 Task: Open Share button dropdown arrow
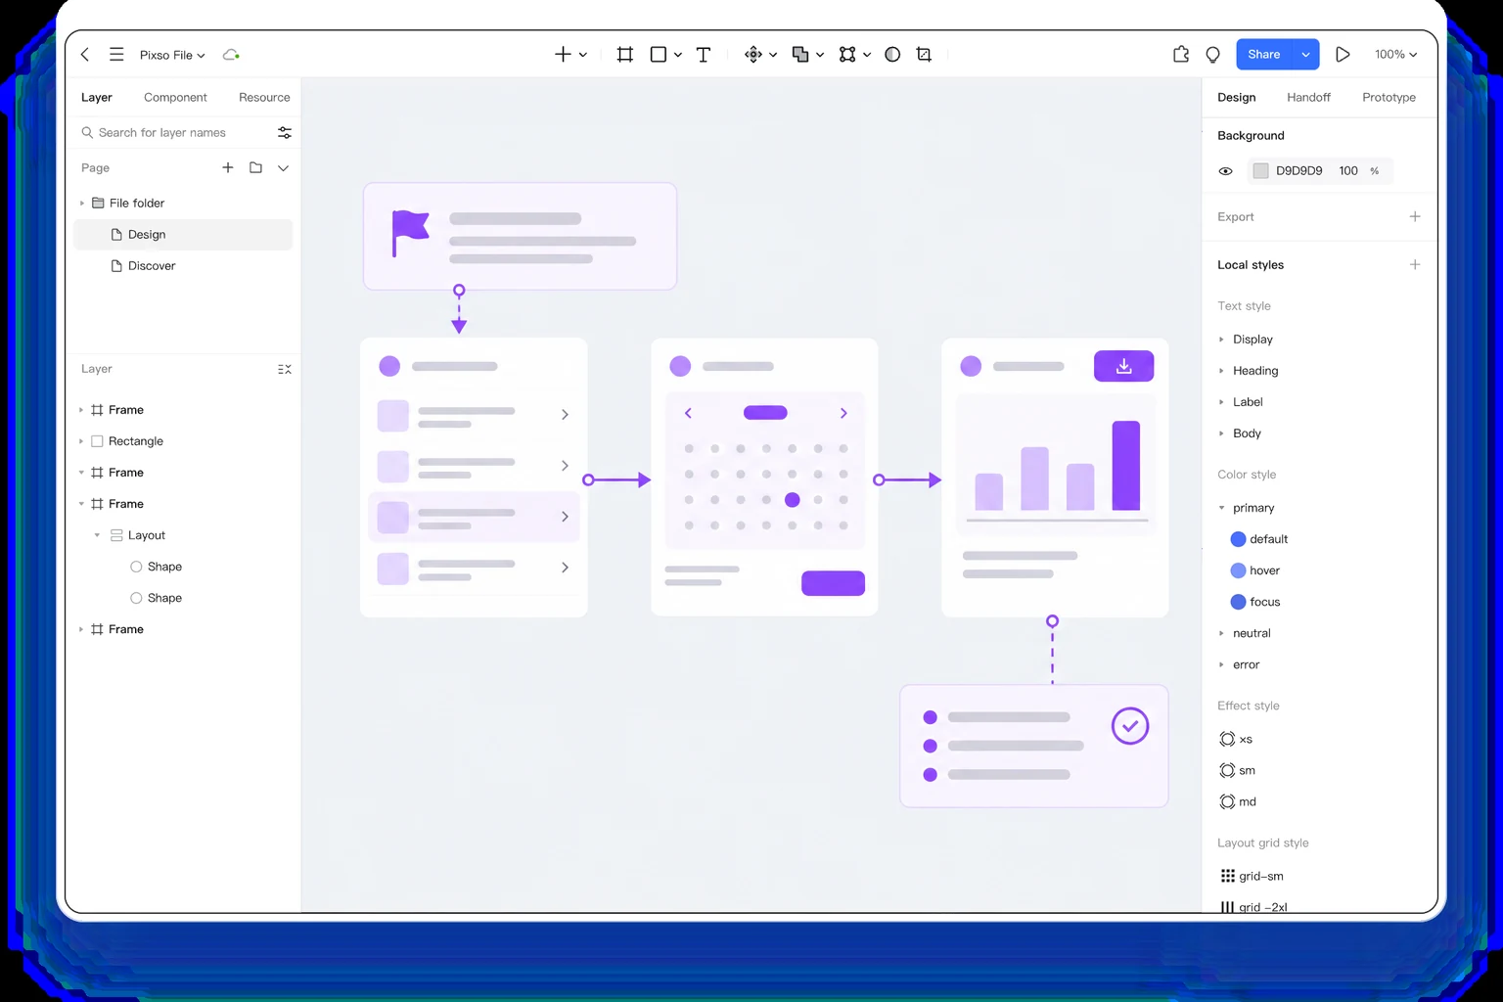coord(1305,55)
